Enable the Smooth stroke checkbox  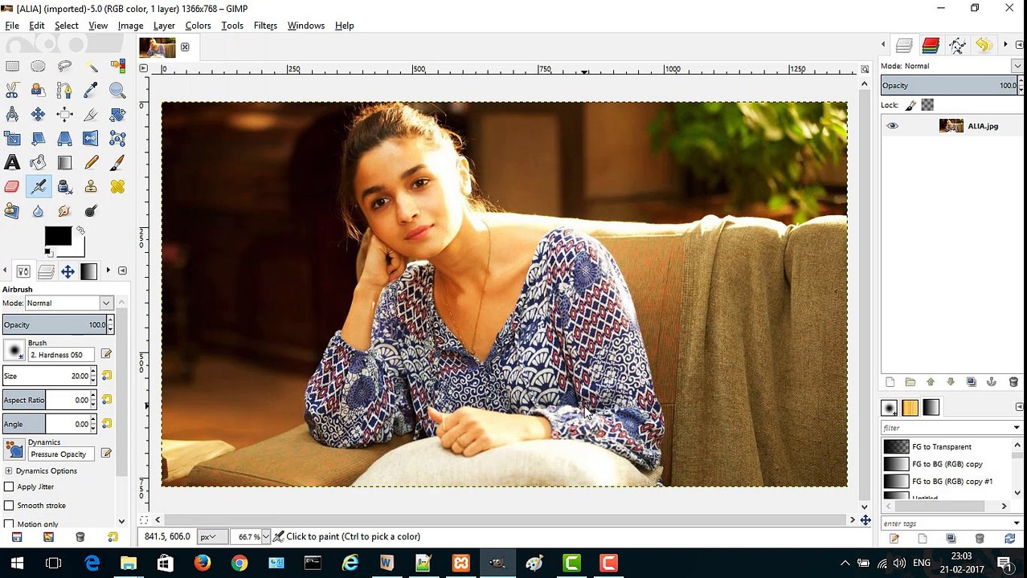click(x=9, y=505)
